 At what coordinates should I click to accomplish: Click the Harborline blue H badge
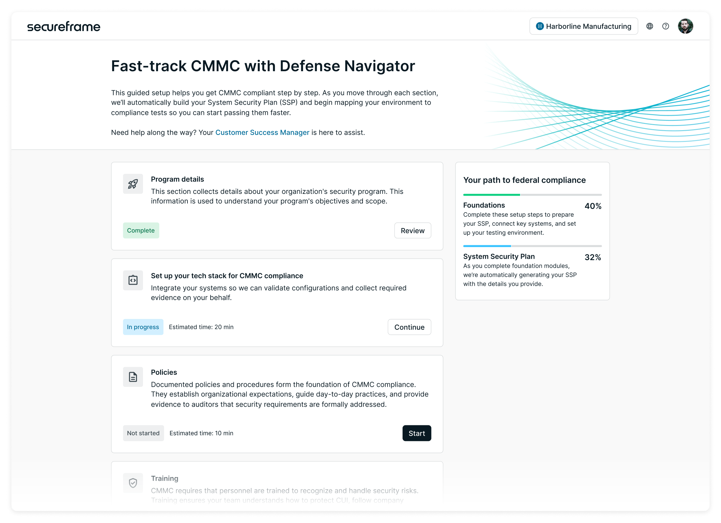pyautogui.click(x=540, y=26)
